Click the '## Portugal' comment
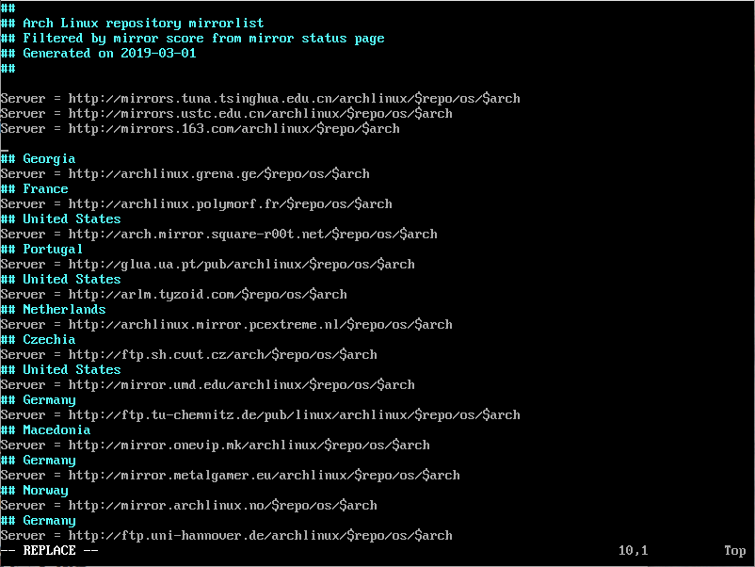755x567 pixels. point(41,249)
